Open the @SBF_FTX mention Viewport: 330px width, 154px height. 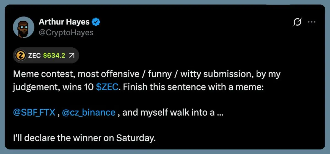(x=34, y=112)
